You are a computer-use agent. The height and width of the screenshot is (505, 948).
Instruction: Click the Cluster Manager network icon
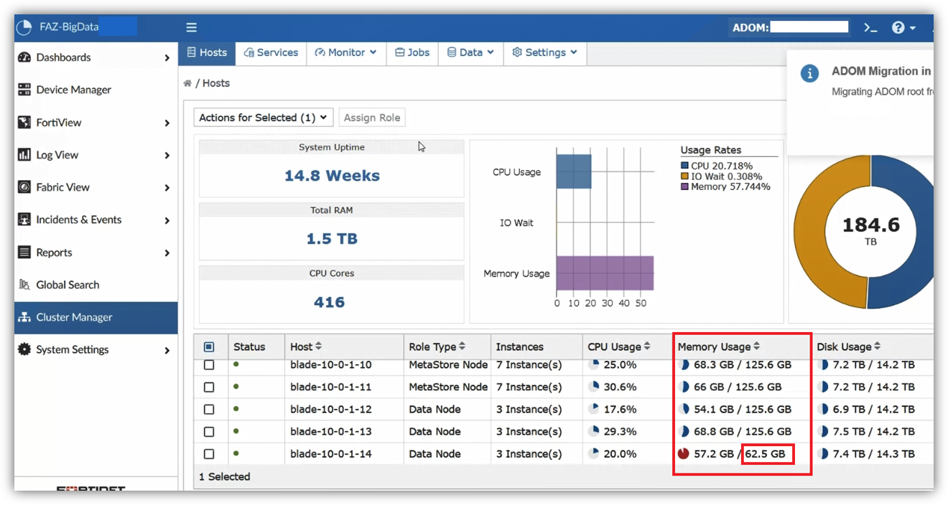point(24,317)
